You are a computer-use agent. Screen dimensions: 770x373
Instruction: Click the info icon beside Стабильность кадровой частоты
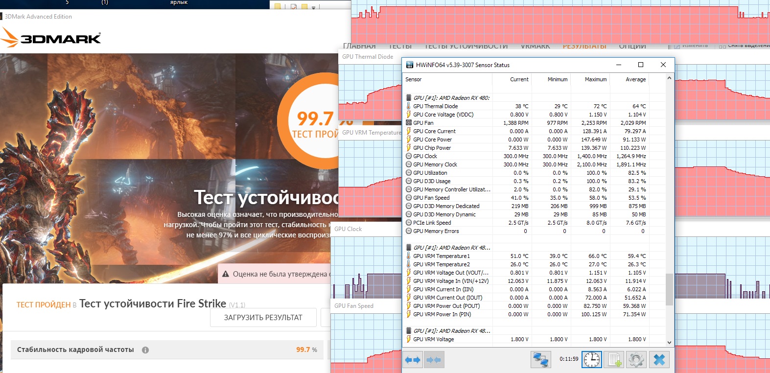(x=145, y=350)
